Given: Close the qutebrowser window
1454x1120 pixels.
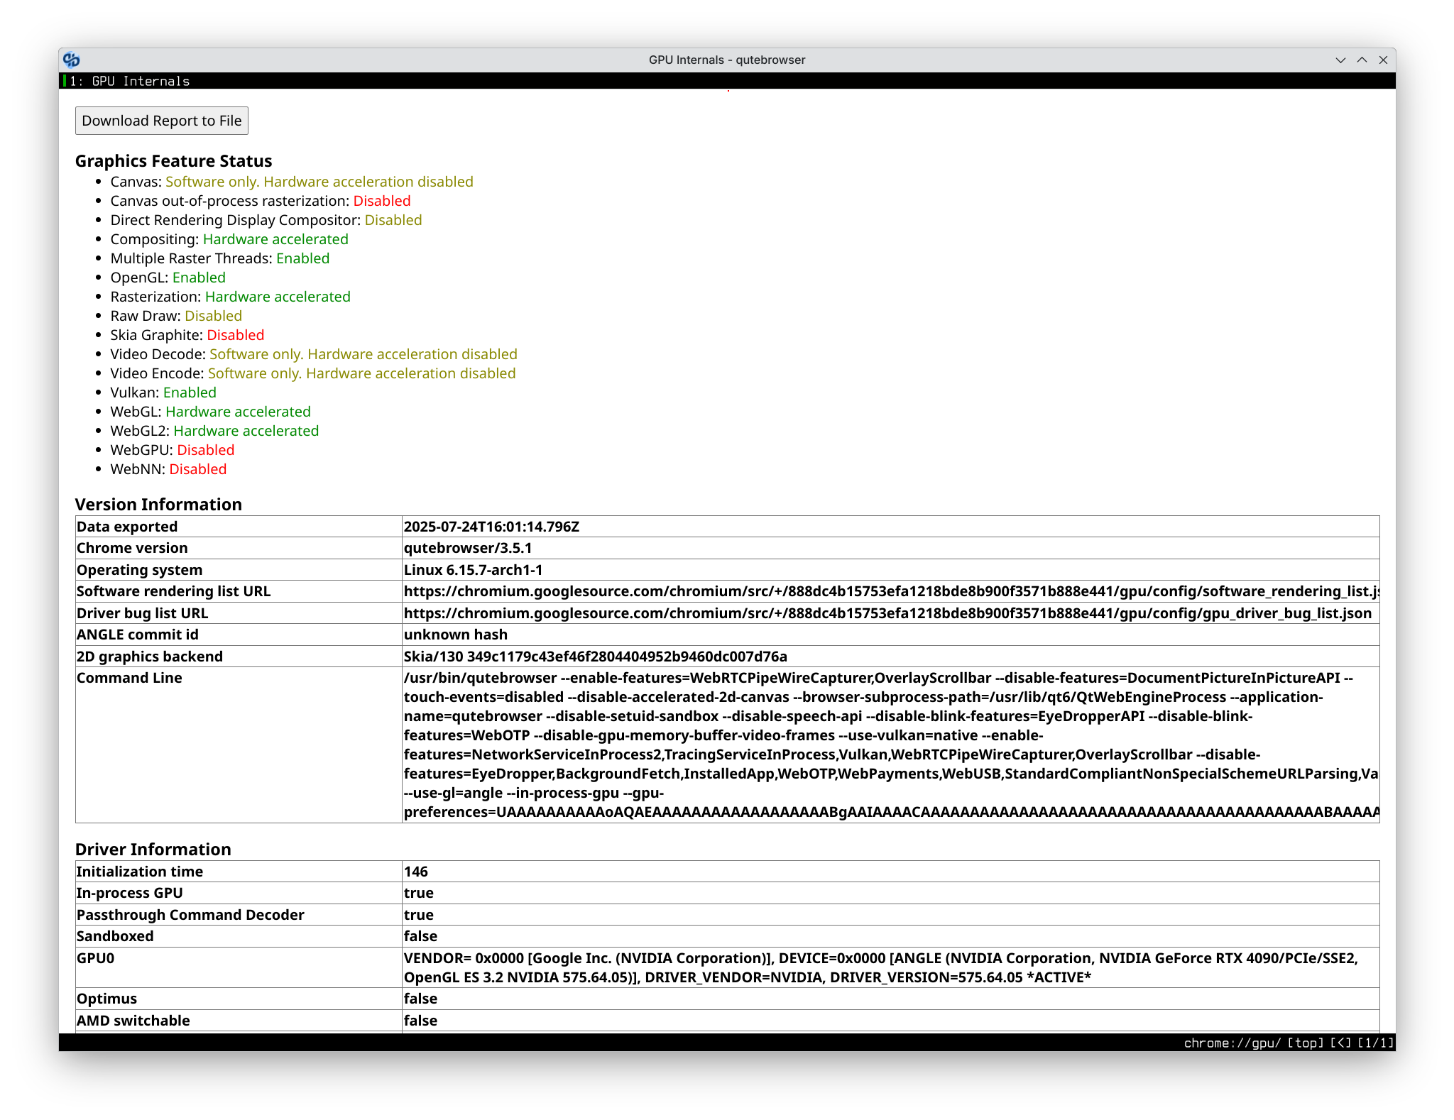Looking at the screenshot, I should [1383, 60].
